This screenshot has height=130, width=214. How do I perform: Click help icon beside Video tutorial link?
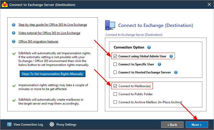[x=14, y=33]
